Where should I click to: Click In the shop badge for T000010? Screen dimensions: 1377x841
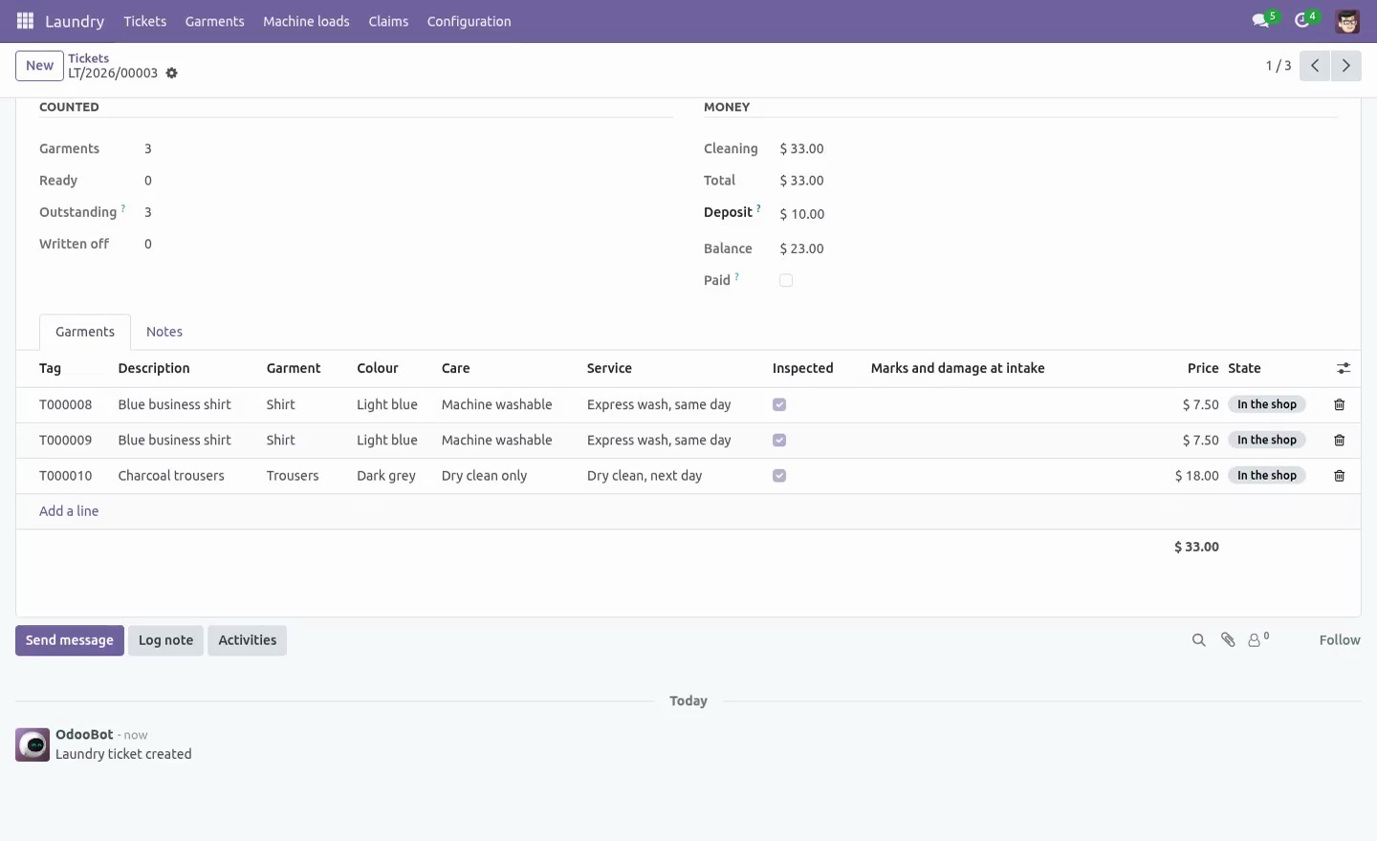pos(1267,476)
